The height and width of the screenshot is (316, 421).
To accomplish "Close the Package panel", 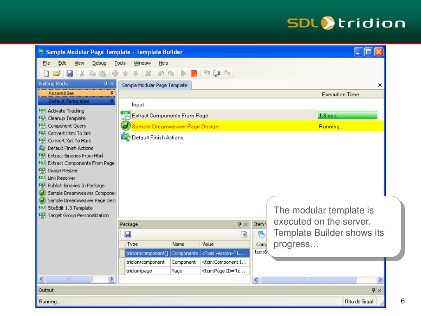I will click(x=246, y=224).
